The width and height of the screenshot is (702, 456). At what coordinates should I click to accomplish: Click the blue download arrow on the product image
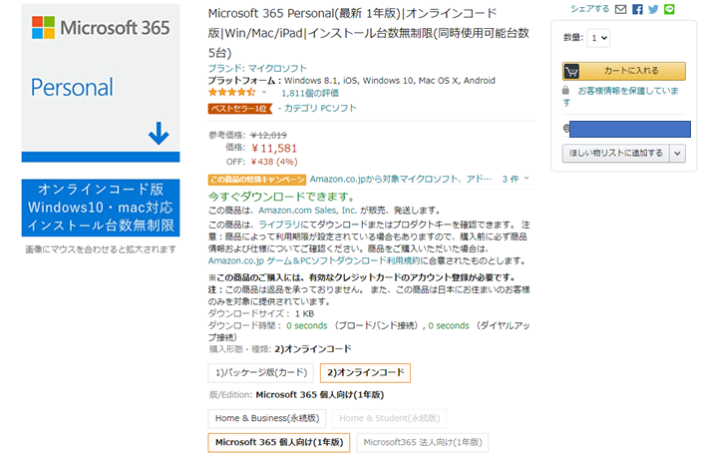coord(159,134)
